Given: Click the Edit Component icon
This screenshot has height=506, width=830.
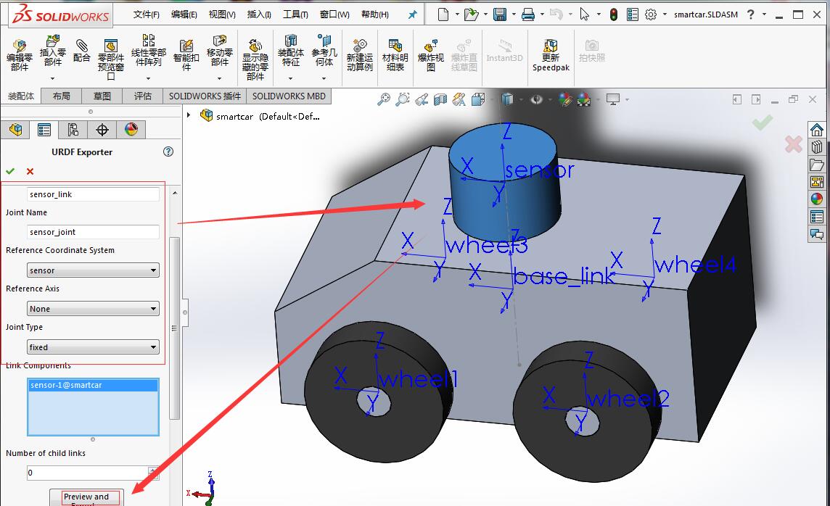Looking at the screenshot, I should point(19,45).
